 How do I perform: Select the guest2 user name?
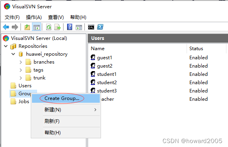pos(105,66)
